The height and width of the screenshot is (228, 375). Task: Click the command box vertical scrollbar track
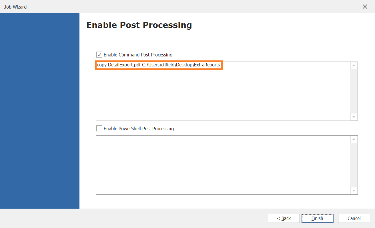coord(354,91)
